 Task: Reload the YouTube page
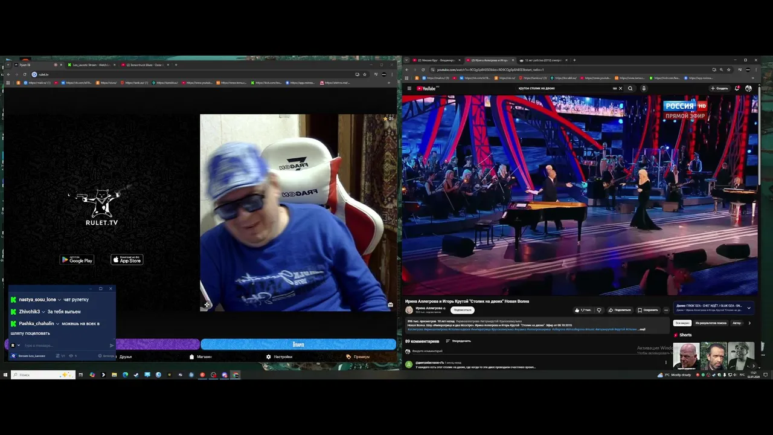click(423, 69)
